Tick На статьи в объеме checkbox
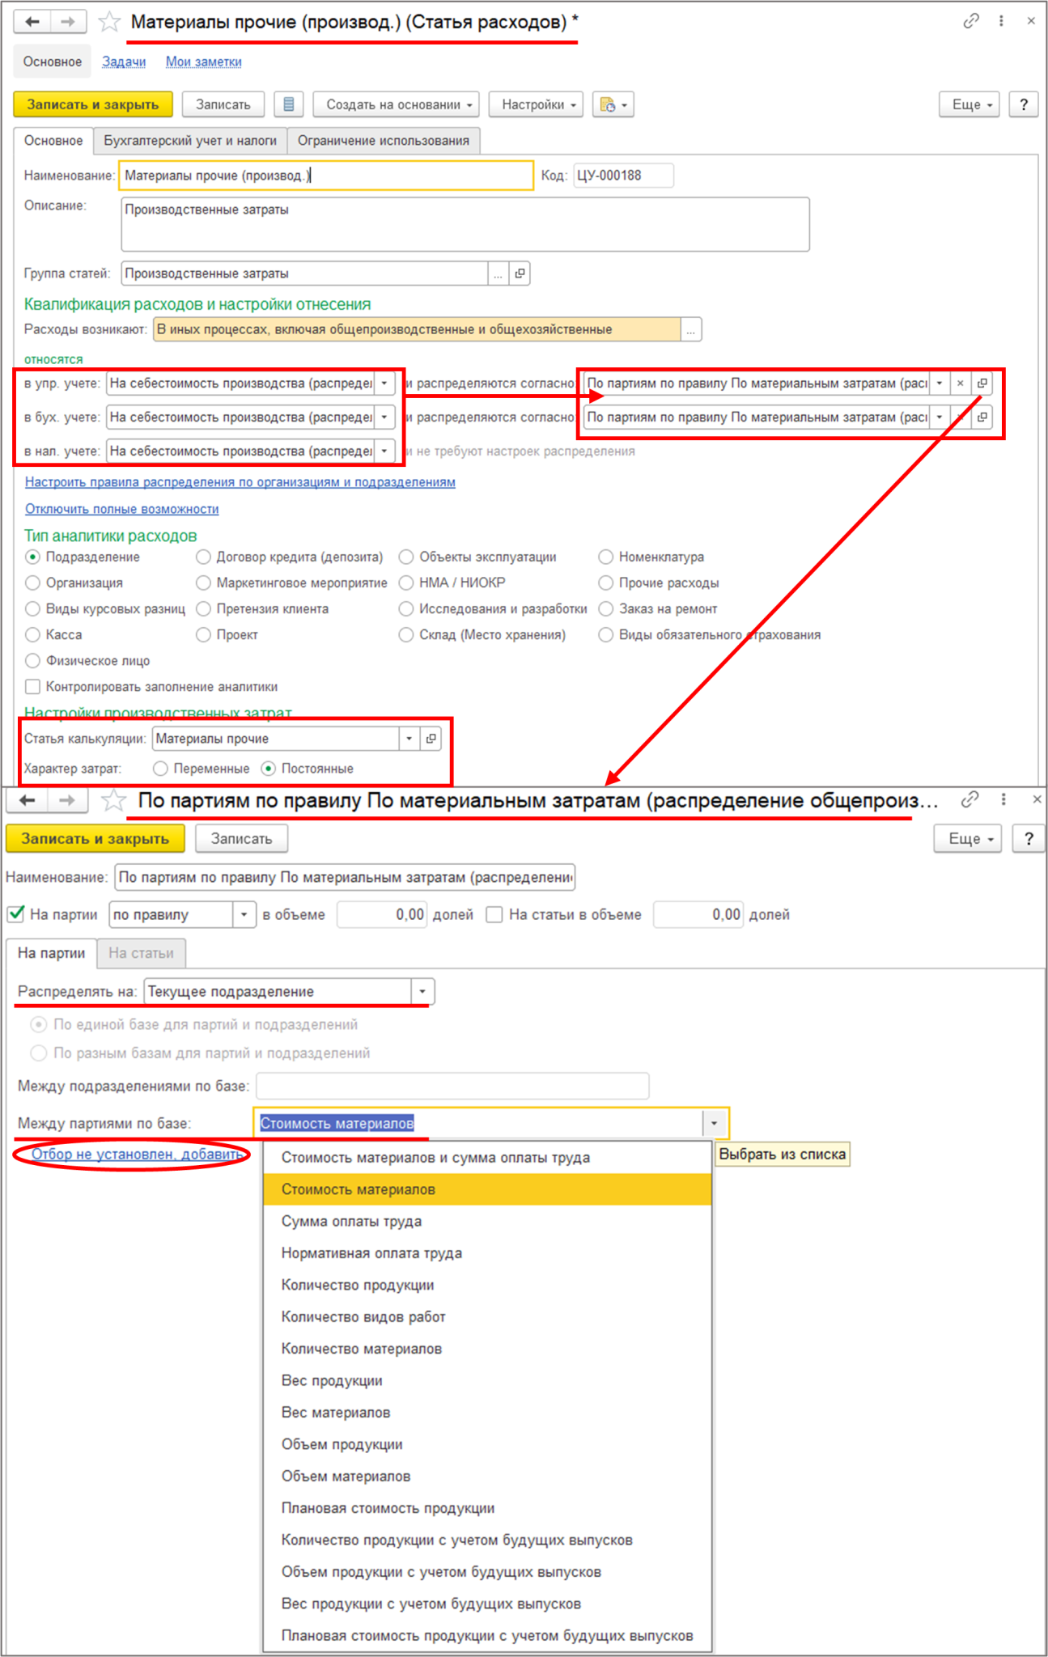1048x1657 pixels. click(x=494, y=914)
